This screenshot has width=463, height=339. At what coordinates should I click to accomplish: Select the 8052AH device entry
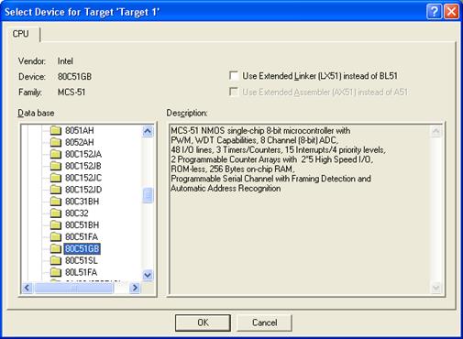click(80, 142)
